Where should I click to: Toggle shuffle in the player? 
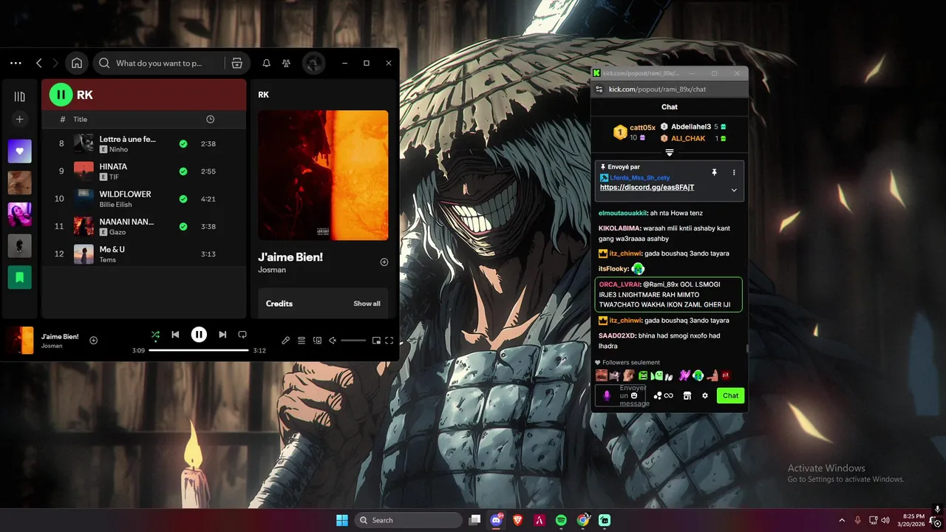(x=155, y=335)
